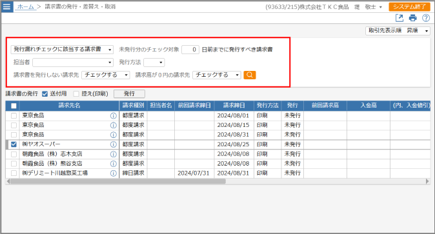Click the 発行 button

click(x=129, y=93)
